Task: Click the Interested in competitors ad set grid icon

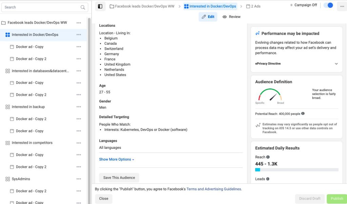Action: coord(7,143)
